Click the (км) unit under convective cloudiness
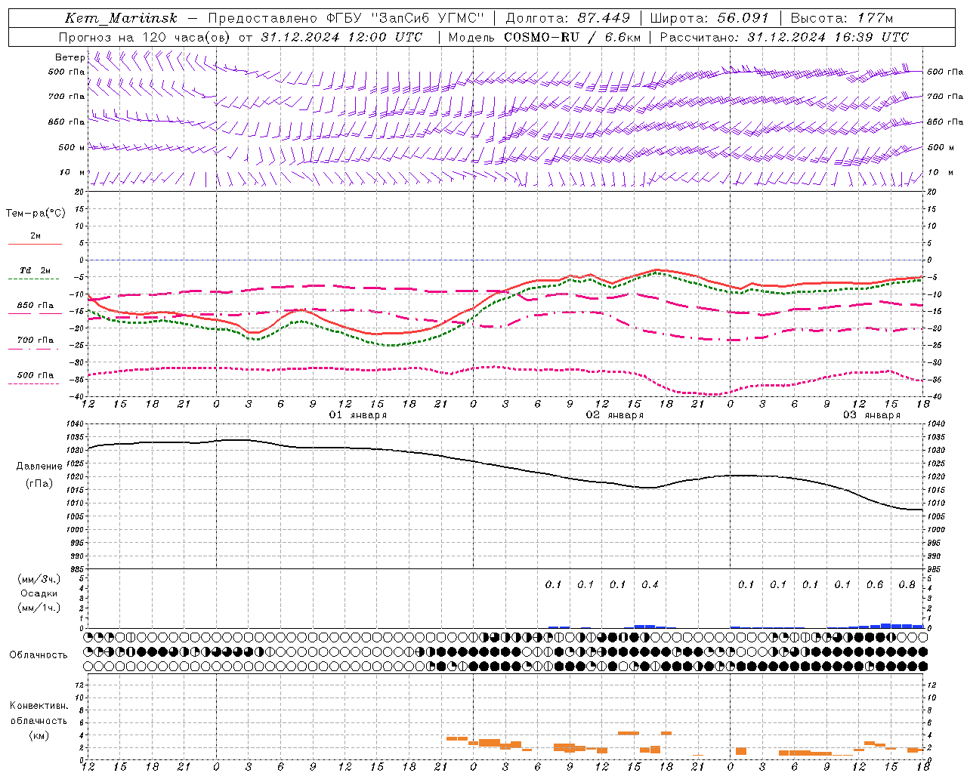The width and height of the screenshot is (967, 773). click(x=39, y=735)
